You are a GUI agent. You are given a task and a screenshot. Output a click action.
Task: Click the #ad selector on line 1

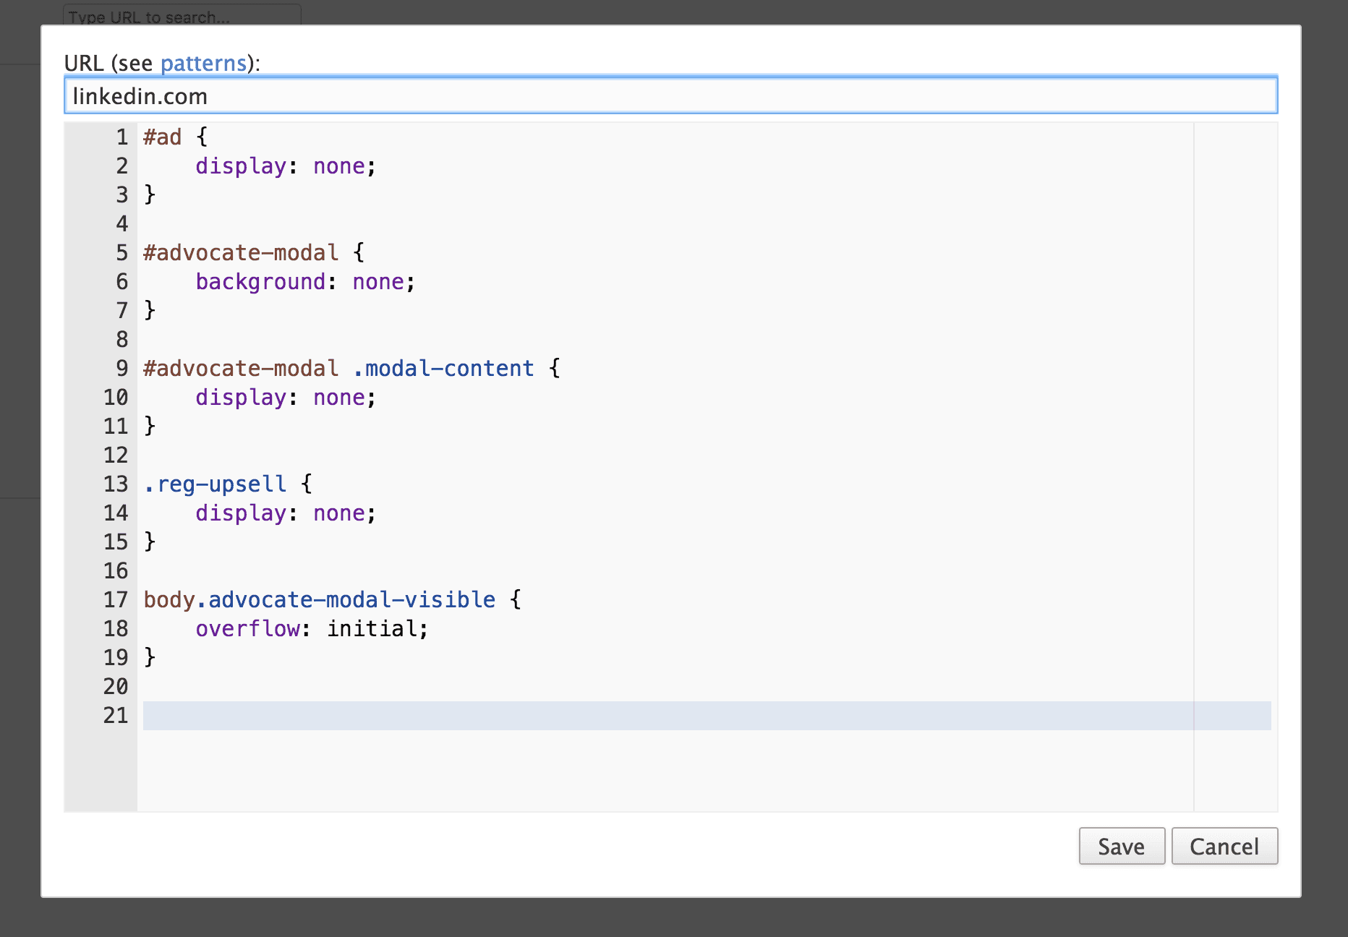point(163,137)
